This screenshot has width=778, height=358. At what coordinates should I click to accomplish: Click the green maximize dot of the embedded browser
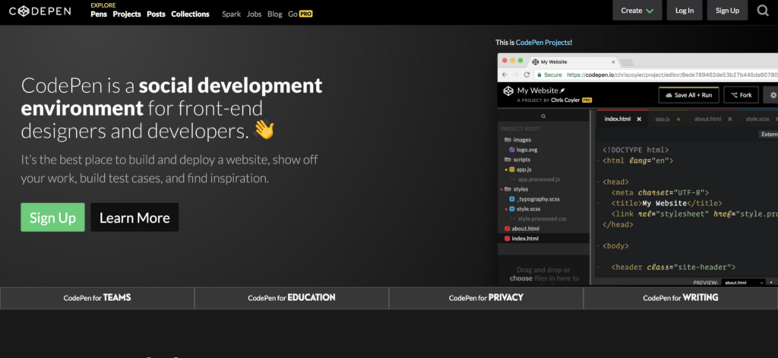click(x=520, y=61)
